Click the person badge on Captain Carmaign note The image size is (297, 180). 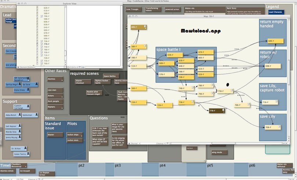28,106
